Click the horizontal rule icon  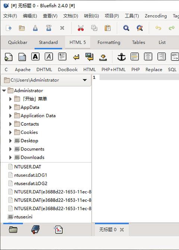click(134, 57)
